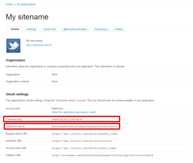Click the Consumer key label

tap(14, 119)
